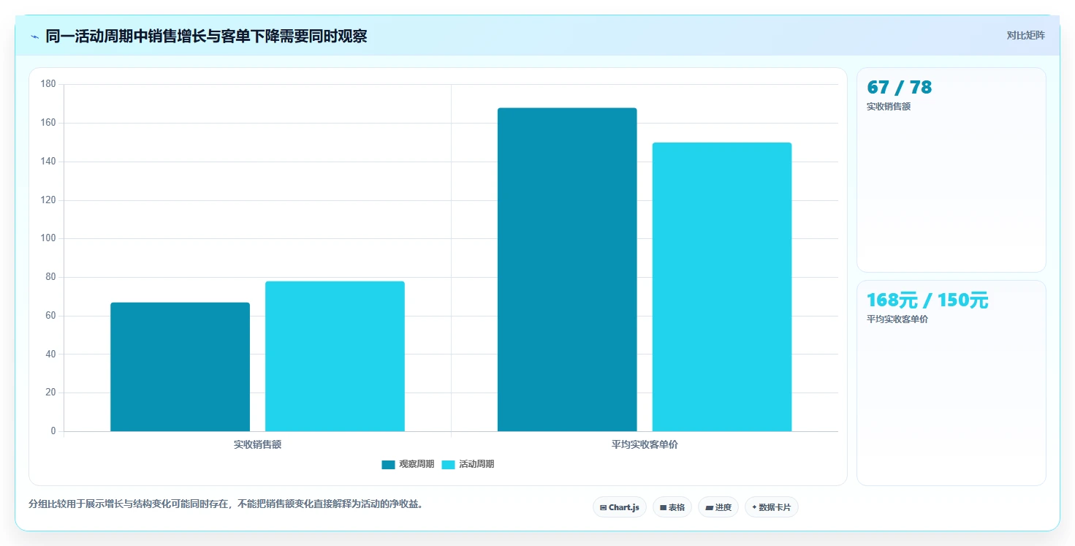Screen dimensions: 1075x546
Task: Select the 表格 chip
Action: 672,507
